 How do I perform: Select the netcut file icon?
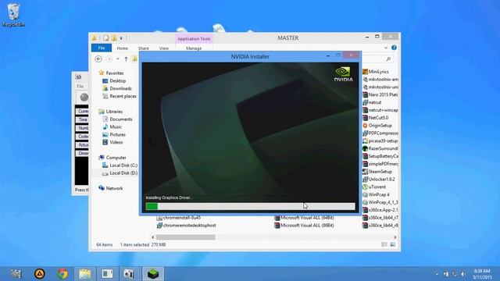(365, 102)
